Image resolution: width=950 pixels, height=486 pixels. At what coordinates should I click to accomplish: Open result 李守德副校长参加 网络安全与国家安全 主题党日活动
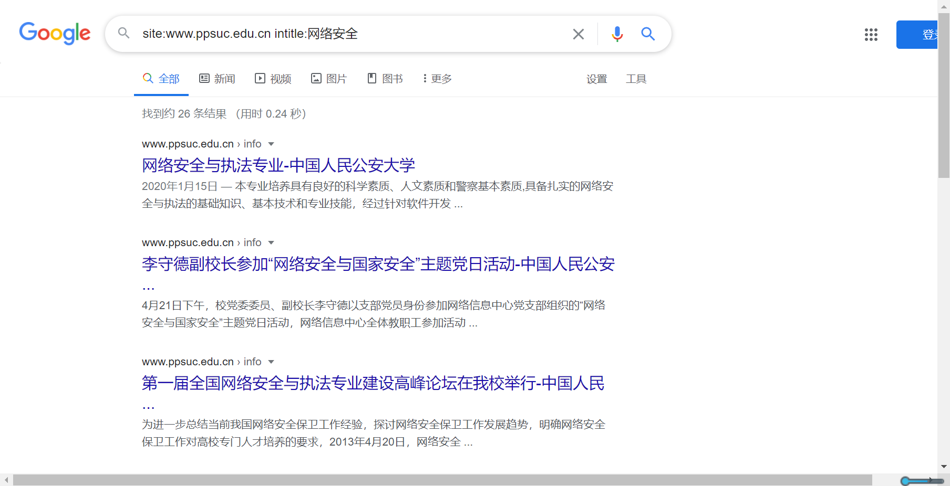[x=378, y=264]
